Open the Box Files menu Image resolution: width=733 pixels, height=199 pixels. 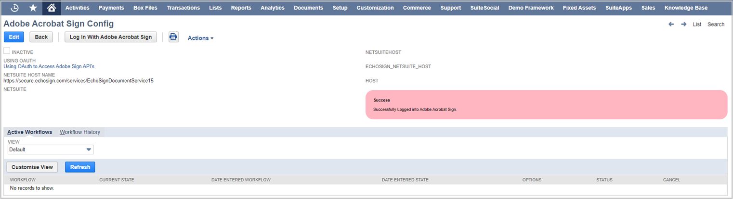tap(145, 8)
